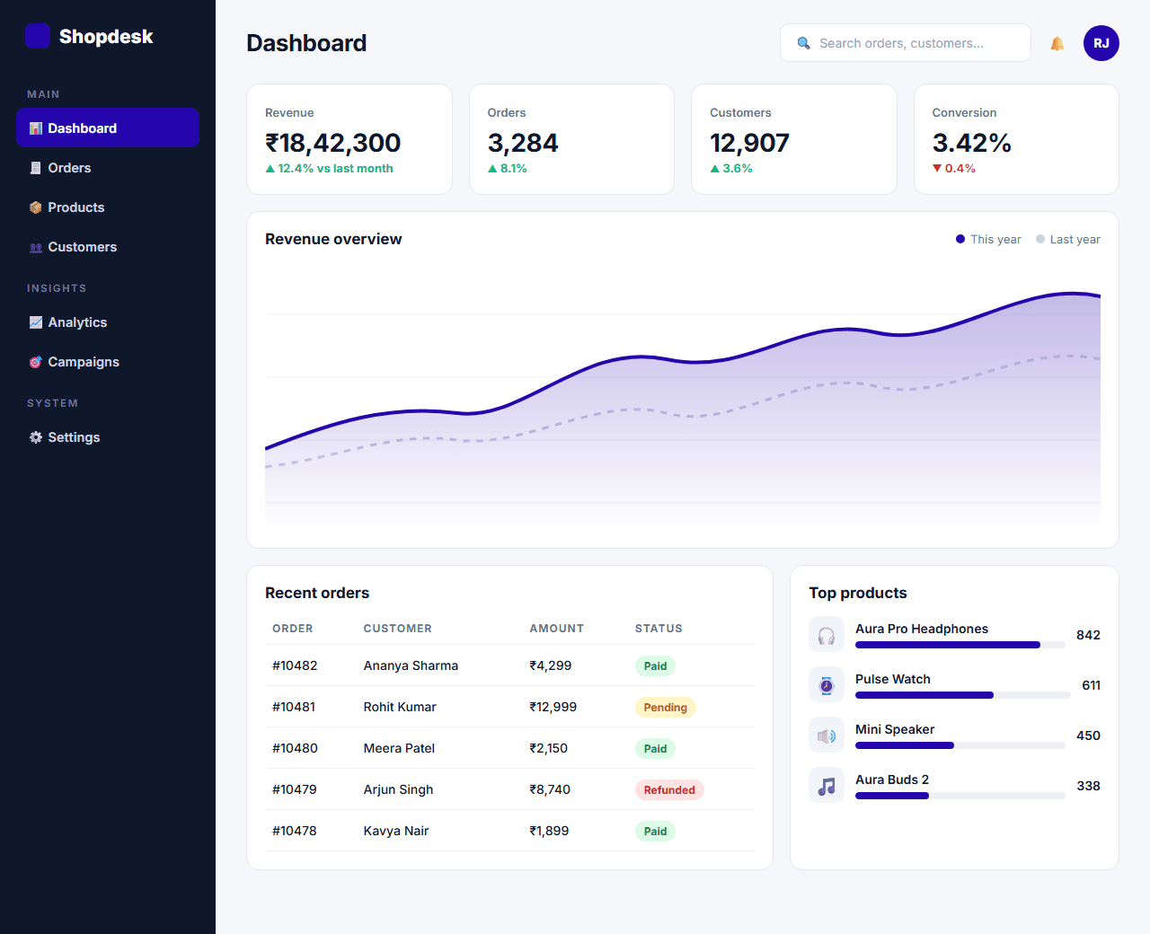Click customer name Rohit Kumar
This screenshot has width=1150, height=934.
400,707
